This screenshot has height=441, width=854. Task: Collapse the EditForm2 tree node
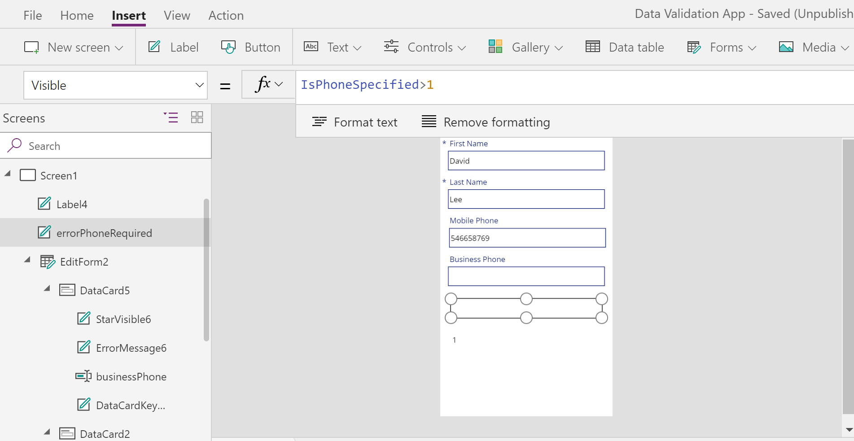tap(27, 260)
